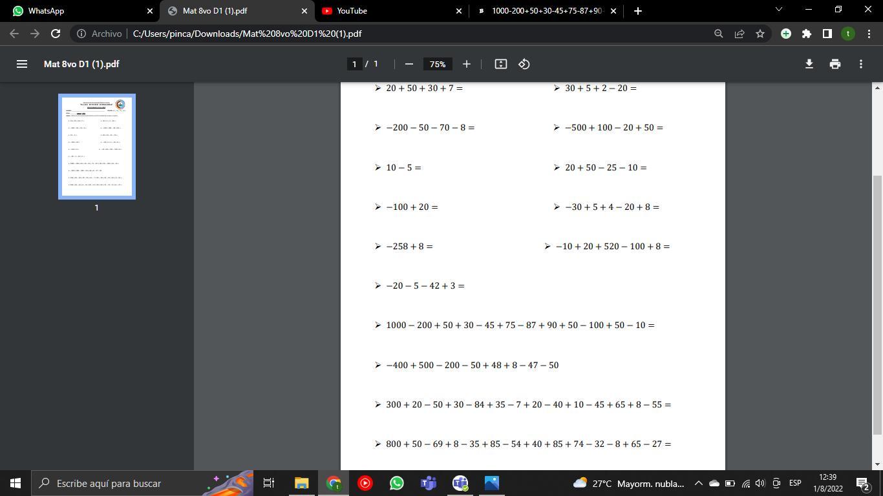883x496 pixels.
Task: Click the equation 20 + 50 − 25 − 10 =
Action: tap(606, 167)
